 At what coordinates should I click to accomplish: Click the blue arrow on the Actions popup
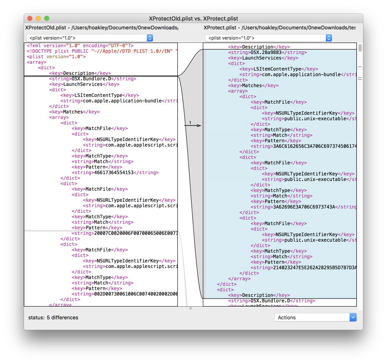(x=353, y=317)
